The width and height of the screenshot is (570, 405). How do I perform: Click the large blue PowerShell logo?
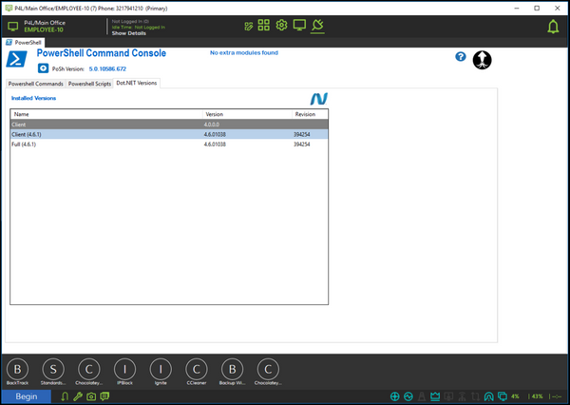pyautogui.click(x=17, y=59)
